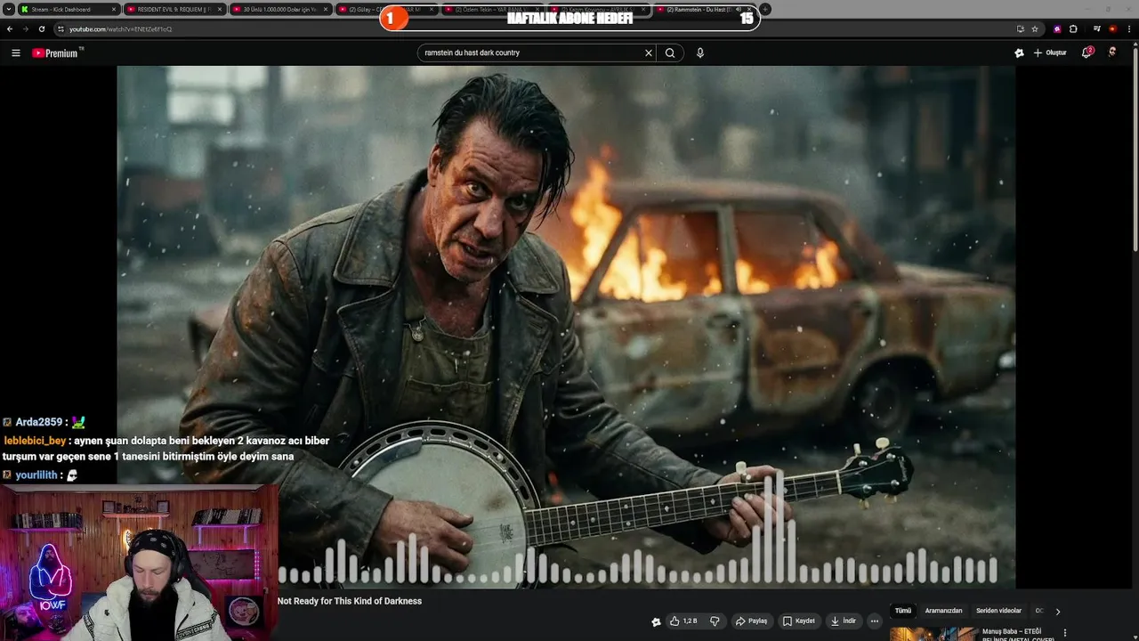Go forward in browser history
The width and height of the screenshot is (1139, 641).
tap(26, 28)
